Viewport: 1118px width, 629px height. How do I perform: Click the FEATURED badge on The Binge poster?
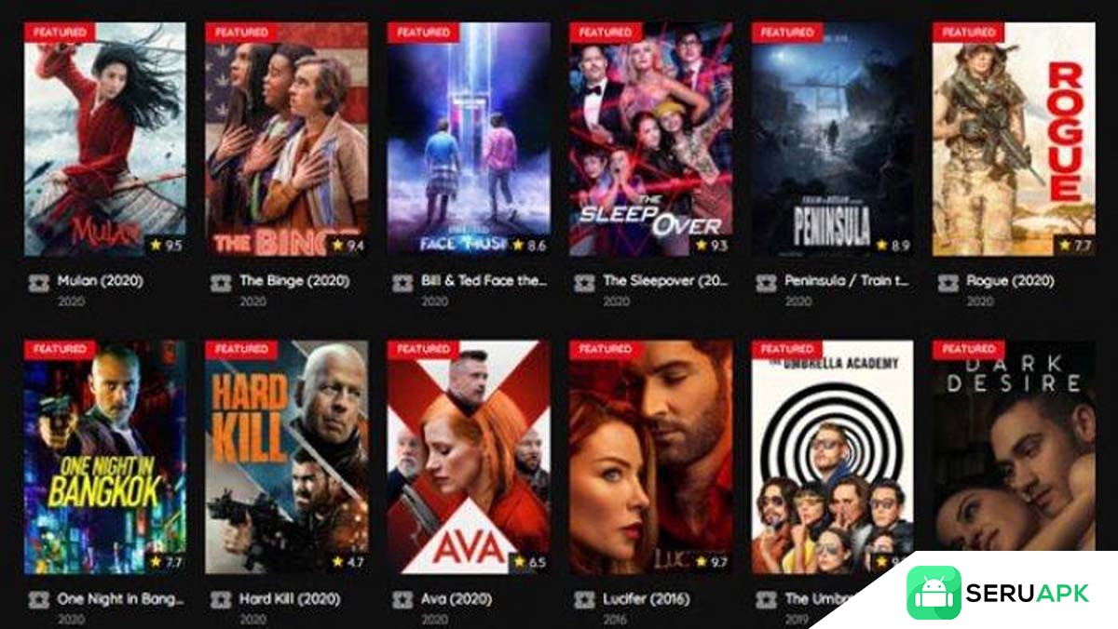point(241,32)
